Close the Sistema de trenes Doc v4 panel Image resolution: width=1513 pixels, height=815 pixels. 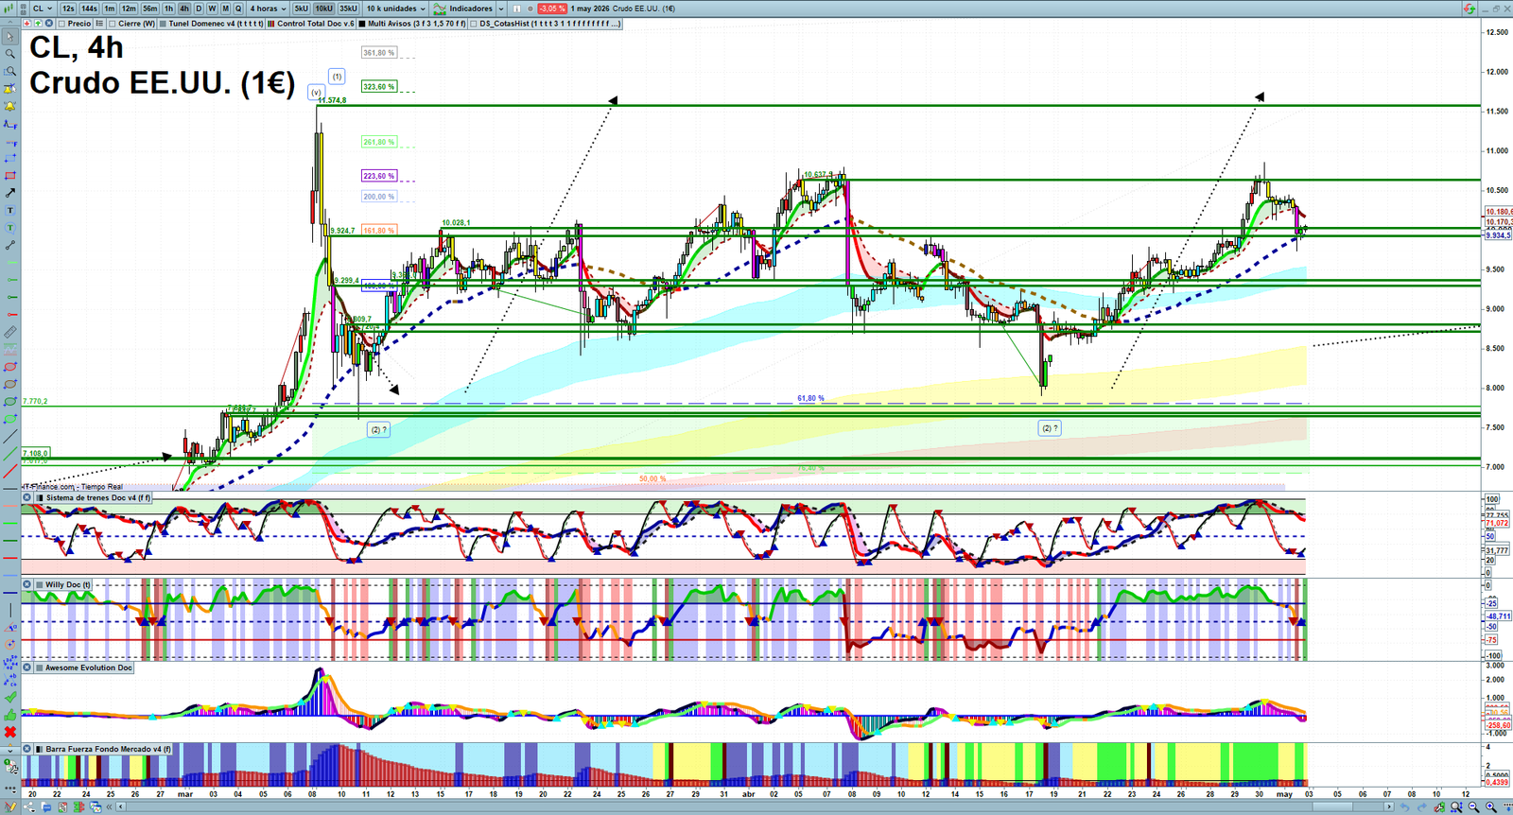click(27, 497)
